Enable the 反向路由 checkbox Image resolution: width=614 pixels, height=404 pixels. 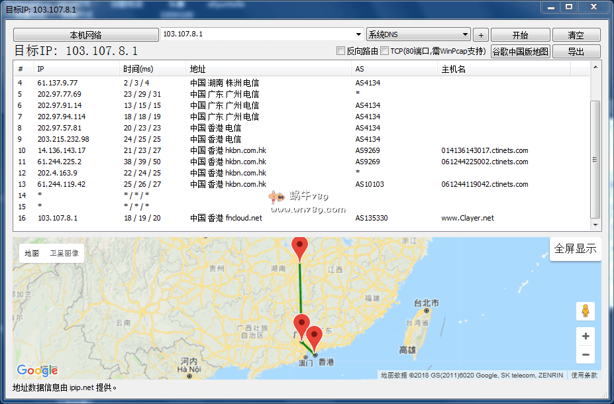pyautogui.click(x=341, y=51)
